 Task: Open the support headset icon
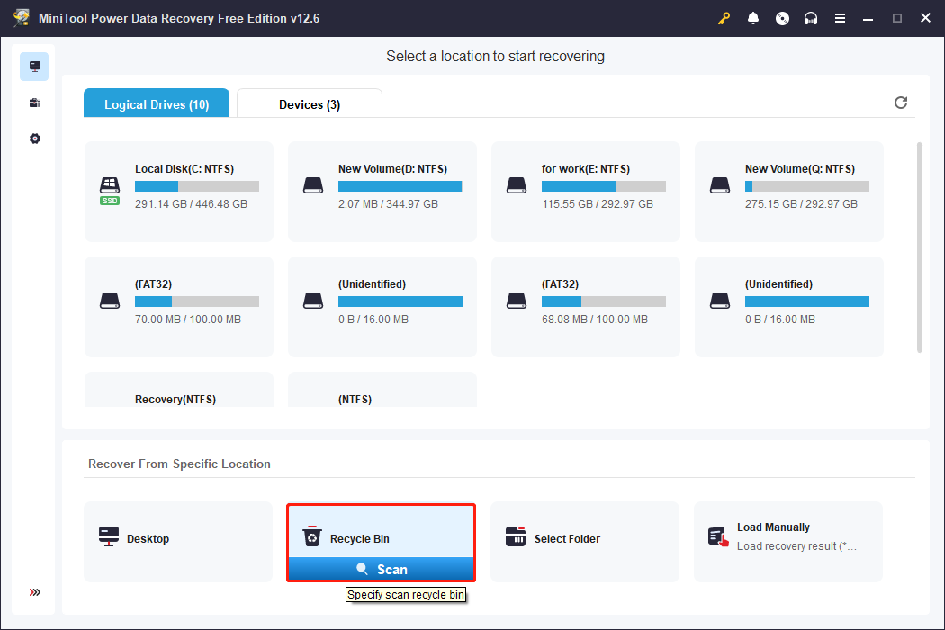pos(811,18)
